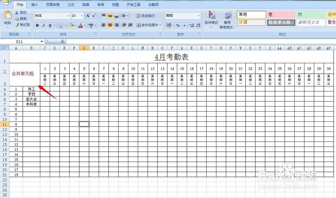The image size is (336, 198).
Task: Apply comma style number format
Action: coord(184,26)
